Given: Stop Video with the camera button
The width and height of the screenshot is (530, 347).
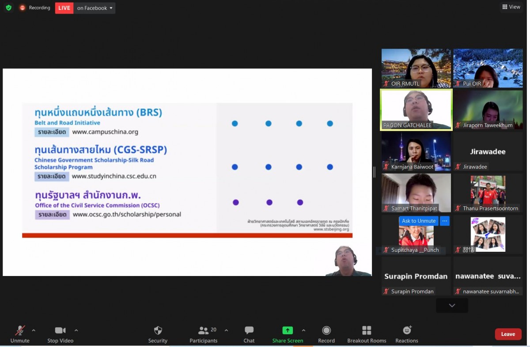Looking at the screenshot, I should tap(60, 334).
